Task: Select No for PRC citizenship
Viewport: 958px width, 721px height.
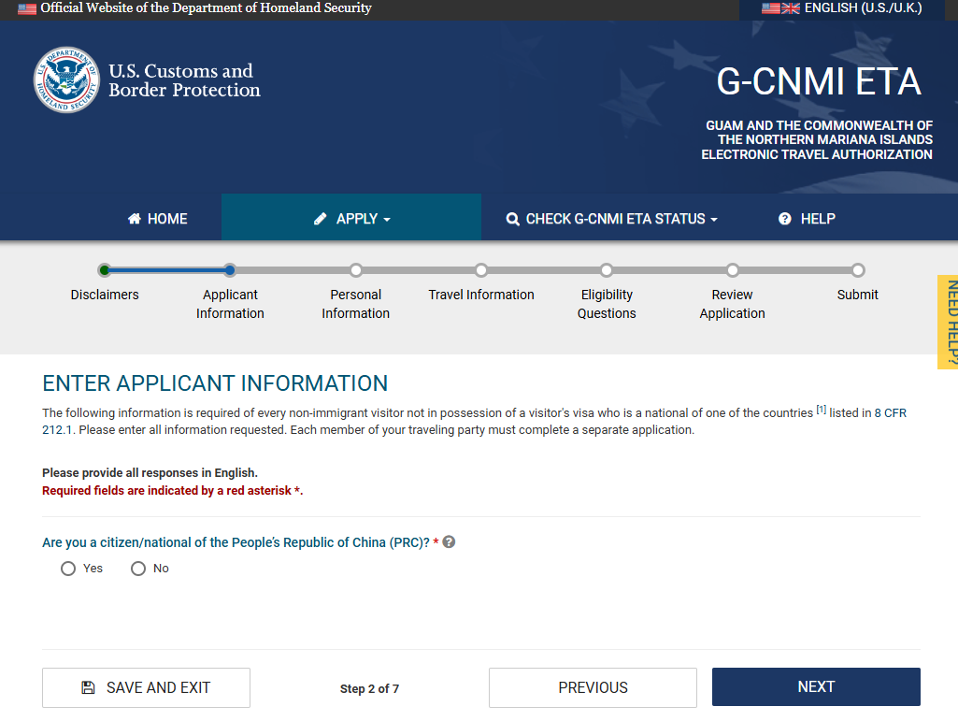Action: [x=138, y=569]
